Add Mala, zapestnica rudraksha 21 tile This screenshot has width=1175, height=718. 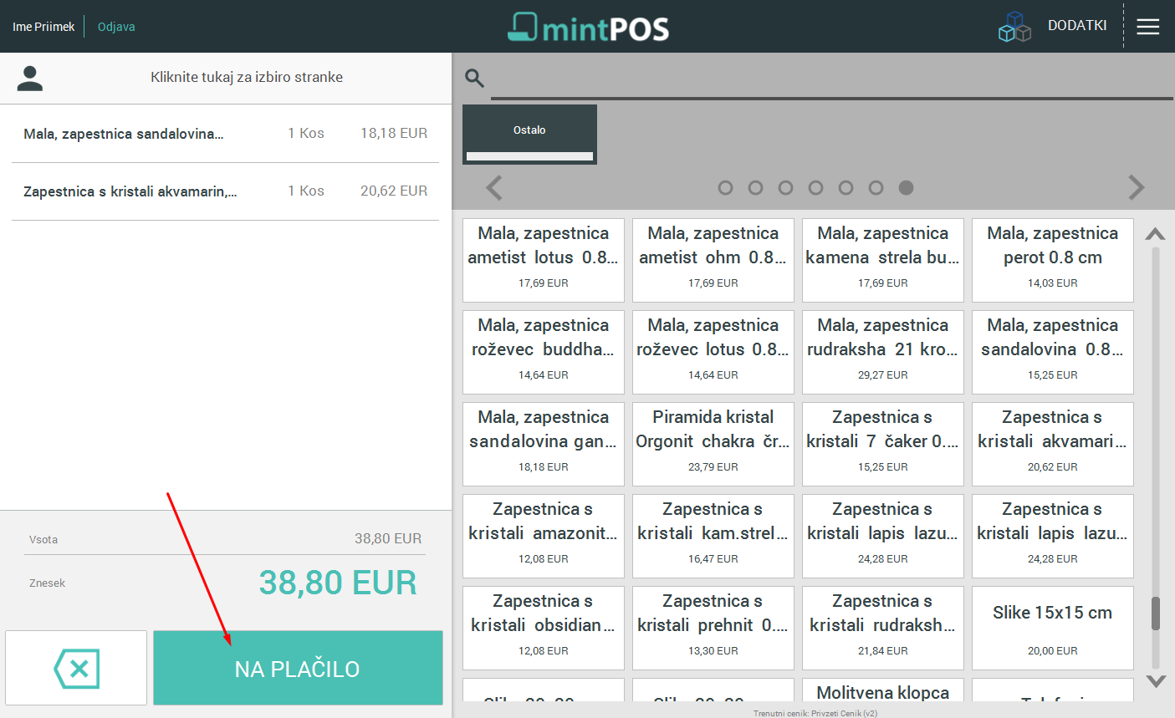[883, 352]
